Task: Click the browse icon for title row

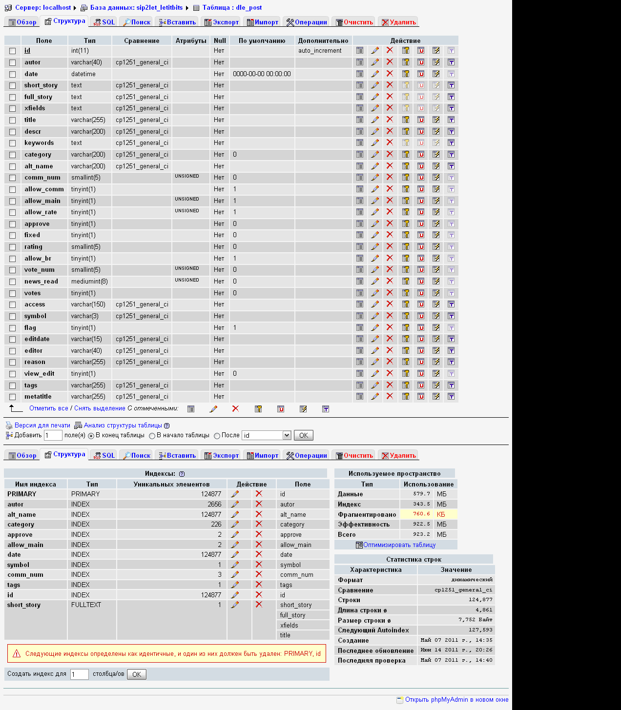Action: coord(360,120)
